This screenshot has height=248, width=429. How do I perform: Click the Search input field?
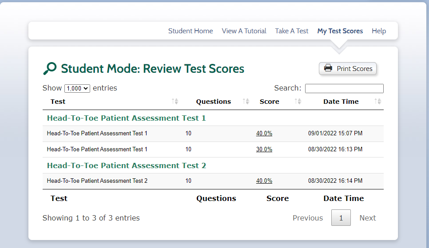344,88
